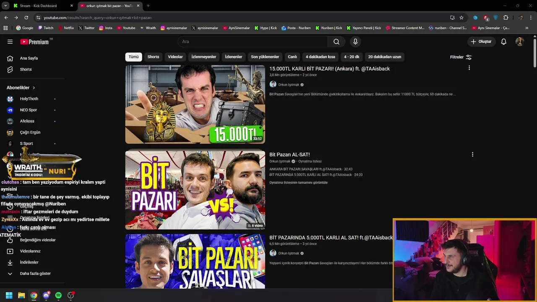Open the Bit Pazarı AL-SAT! playlist title

(289, 154)
